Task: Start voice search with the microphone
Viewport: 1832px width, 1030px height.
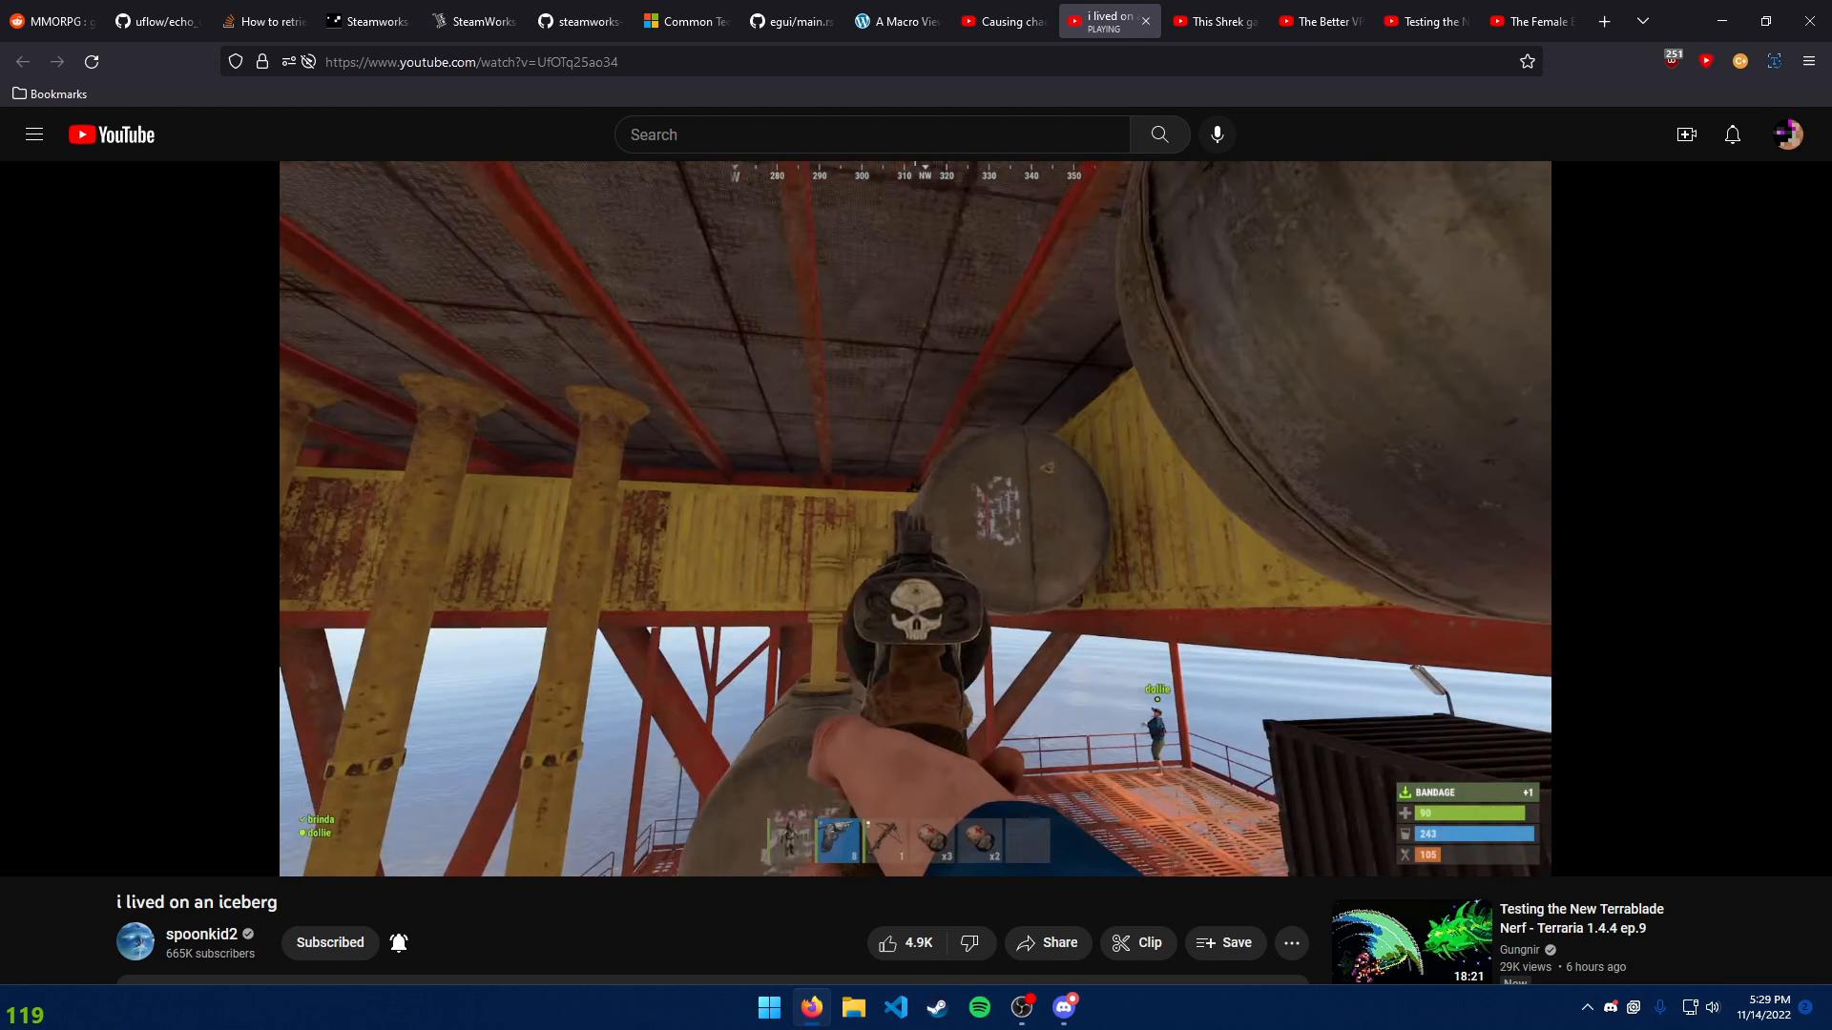Action: pyautogui.click(x=1218, y=134)
